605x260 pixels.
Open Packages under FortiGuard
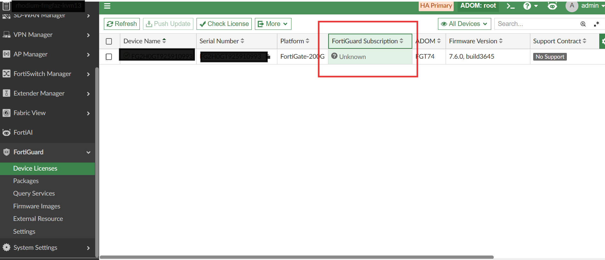pyautogui.click(x=26, y=181)
